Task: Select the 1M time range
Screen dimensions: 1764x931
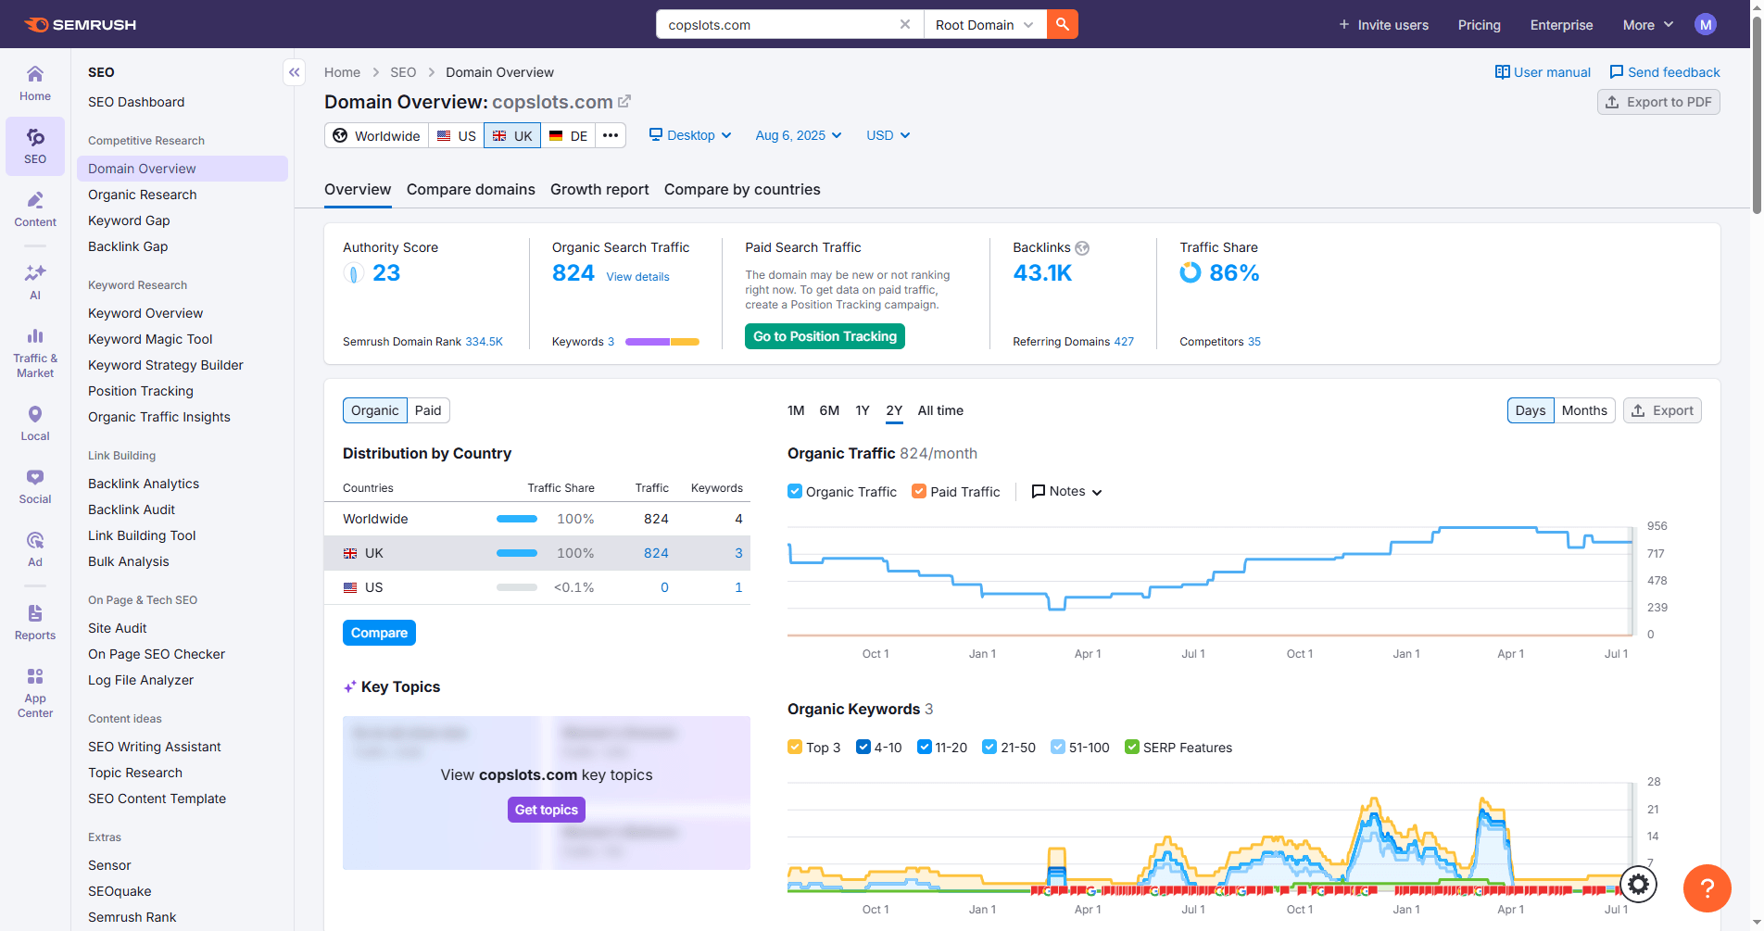Action: (x=796, y=410)
